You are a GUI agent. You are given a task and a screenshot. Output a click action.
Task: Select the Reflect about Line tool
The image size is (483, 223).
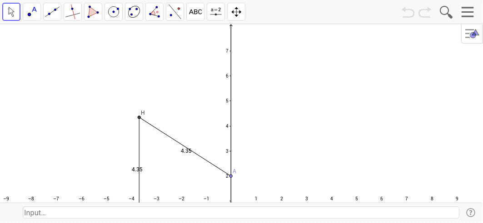click(174, 12)
